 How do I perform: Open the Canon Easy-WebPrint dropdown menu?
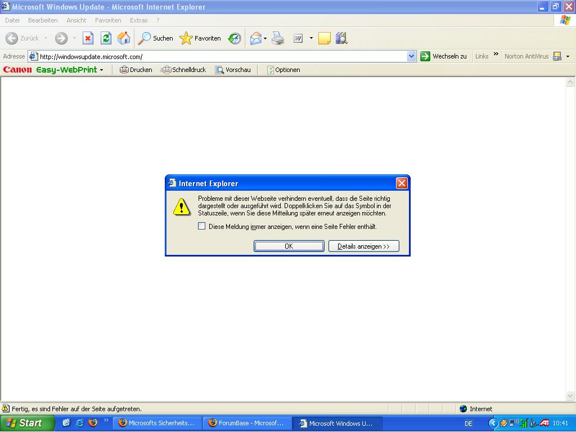(x=101, y=70)
